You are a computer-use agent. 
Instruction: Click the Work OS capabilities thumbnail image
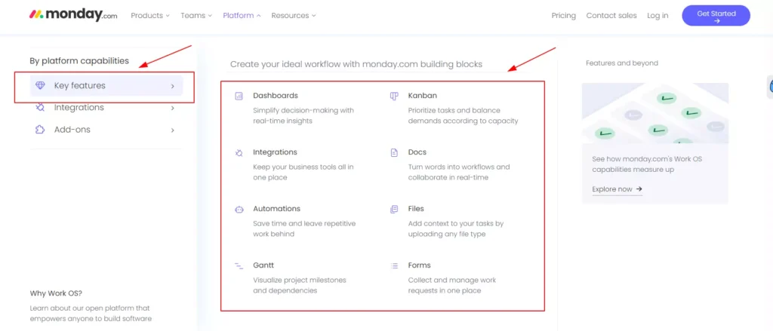click(655, 113)
